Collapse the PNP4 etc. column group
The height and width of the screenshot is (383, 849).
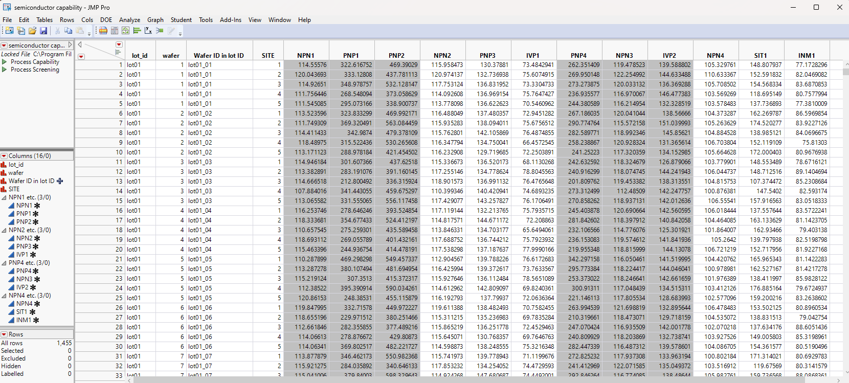tap(4, 263)
